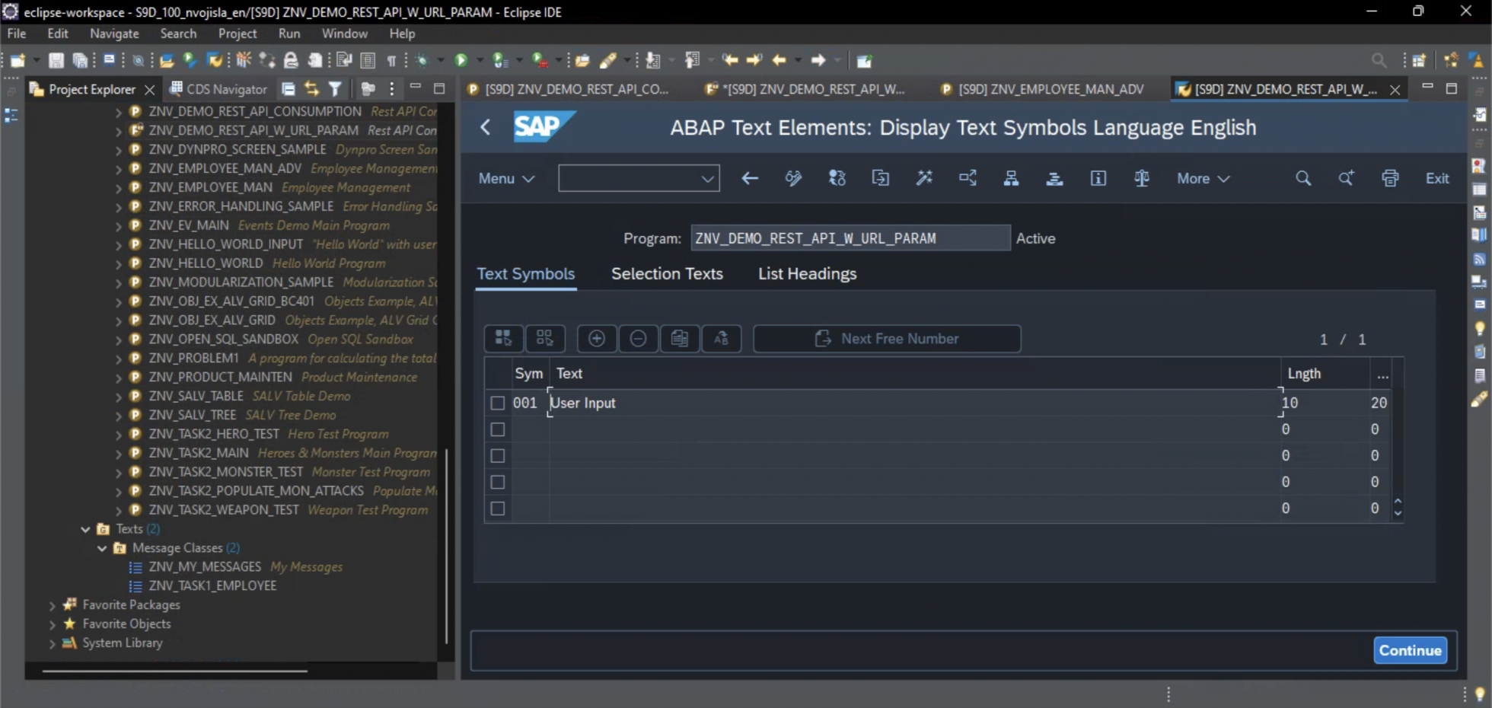This screenshot has width=1492, height=708.
Task: Open the Print icon in SAP toolbar
Action: coord(1390,178)
